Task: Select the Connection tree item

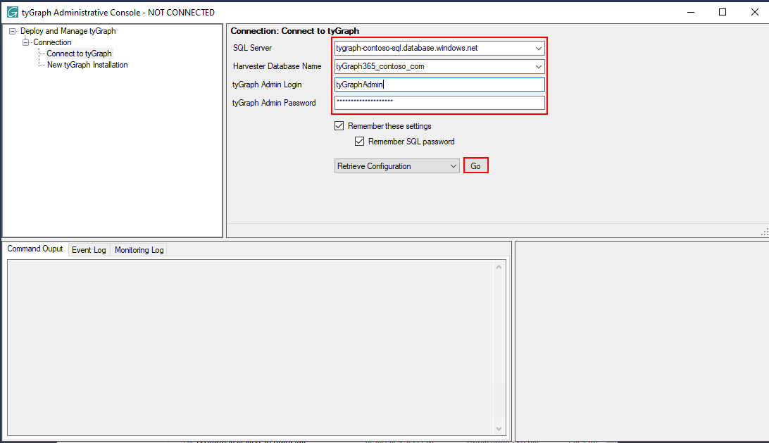Action: [53, 42]
